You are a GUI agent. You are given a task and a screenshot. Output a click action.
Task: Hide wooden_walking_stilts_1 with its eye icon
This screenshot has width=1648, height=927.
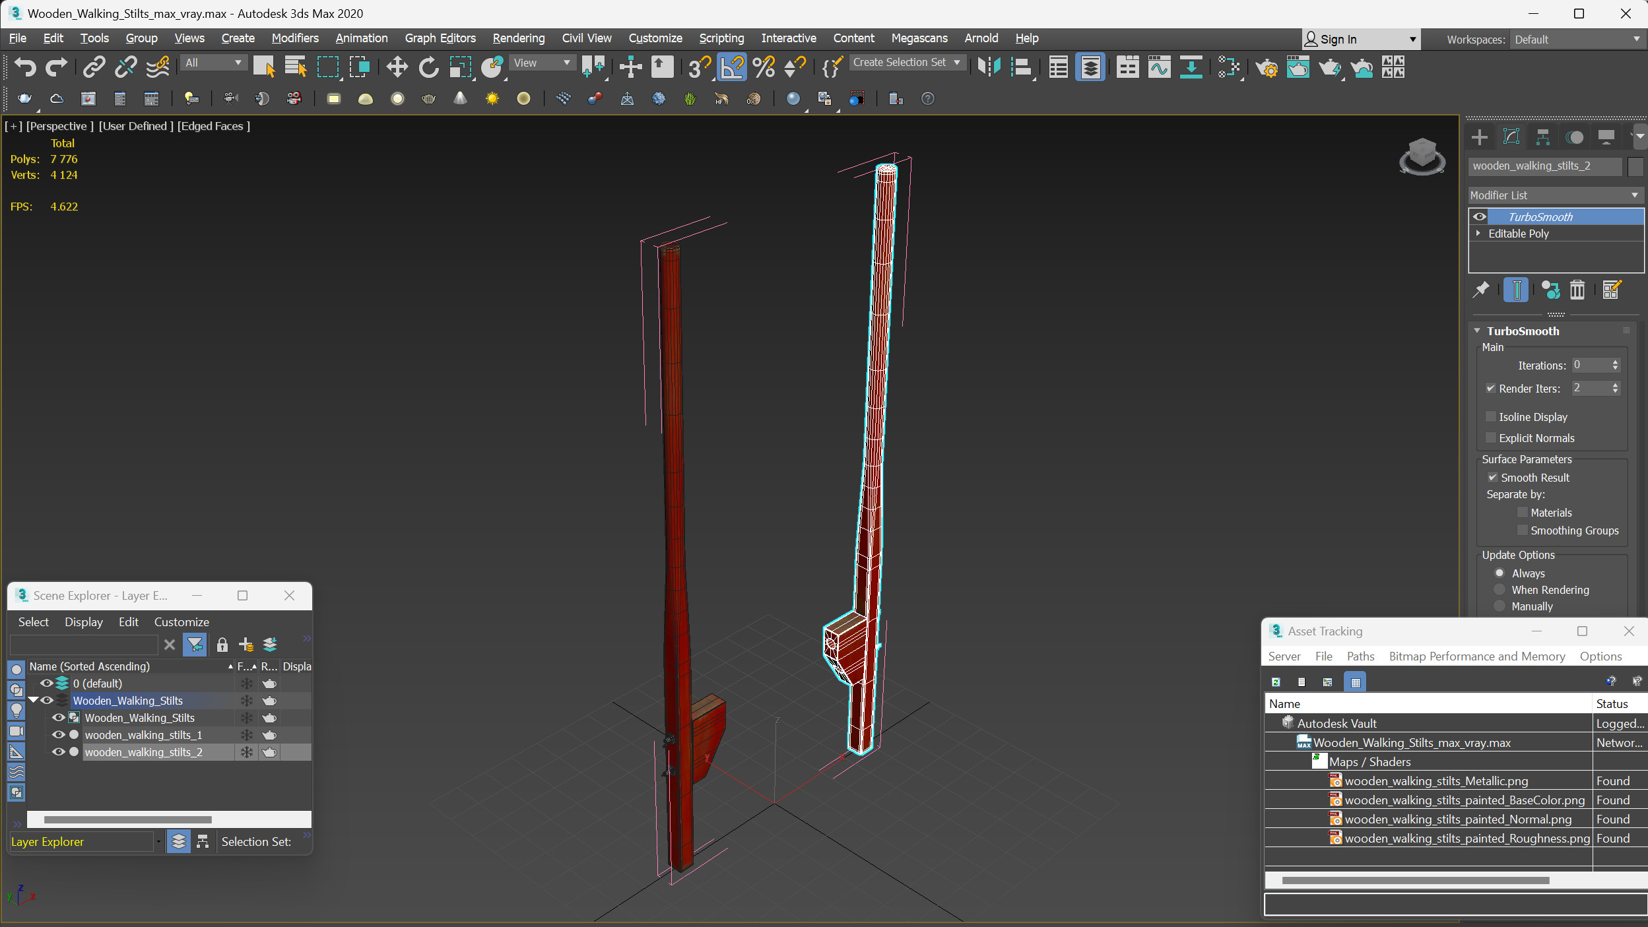[x=57, y=735]
